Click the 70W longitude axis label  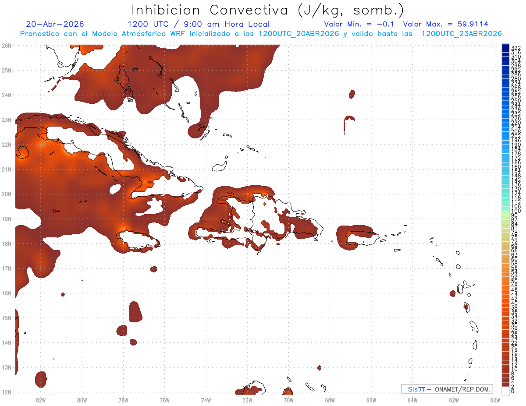click(288, 399)
